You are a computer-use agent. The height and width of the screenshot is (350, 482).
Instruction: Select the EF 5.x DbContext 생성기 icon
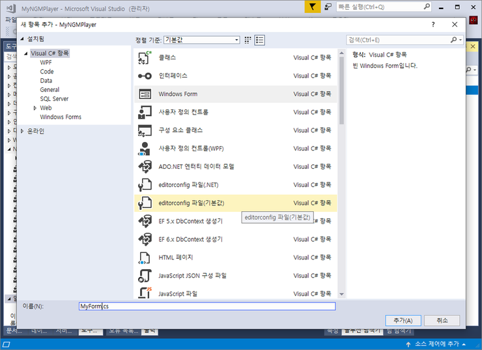click(145, 221)
